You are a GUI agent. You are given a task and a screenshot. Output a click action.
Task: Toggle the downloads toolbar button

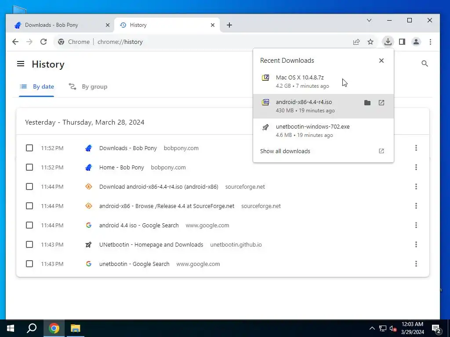(x=388, y=42)
